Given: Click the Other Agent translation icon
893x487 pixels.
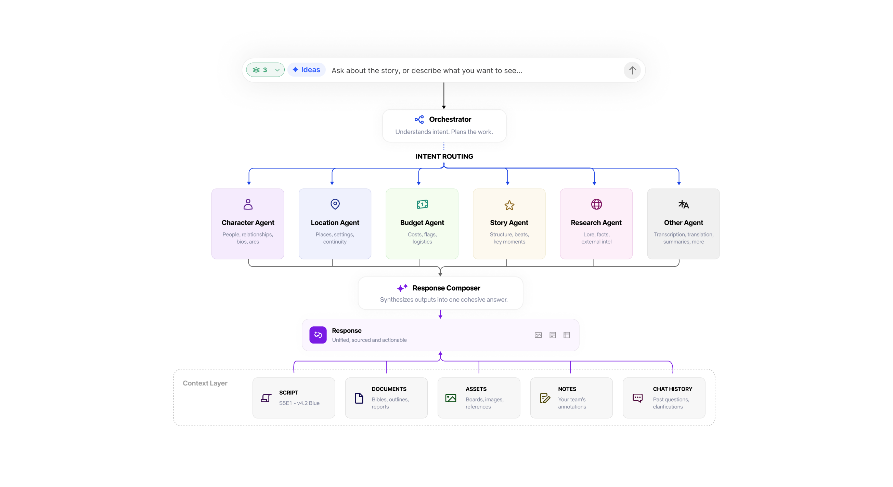Looking at the screenshot, I should 683,204.
